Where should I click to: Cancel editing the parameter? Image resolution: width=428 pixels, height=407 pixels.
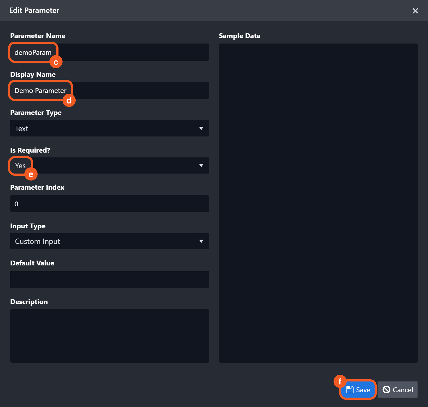[397, 390]
